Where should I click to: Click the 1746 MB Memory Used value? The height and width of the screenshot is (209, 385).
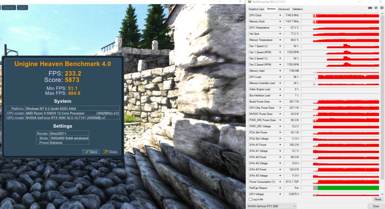pyautogui.click(x=292, y=71)
